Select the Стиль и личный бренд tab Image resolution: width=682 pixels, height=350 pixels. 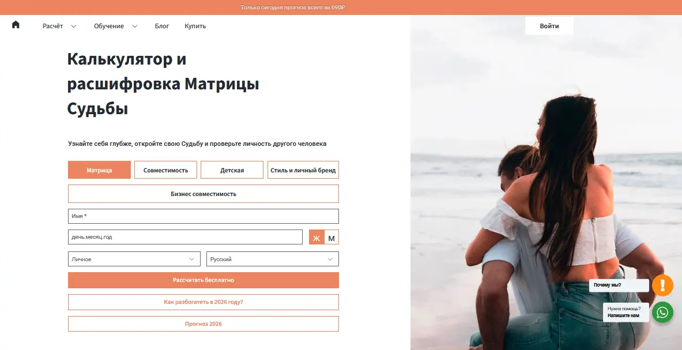point(303,170)
